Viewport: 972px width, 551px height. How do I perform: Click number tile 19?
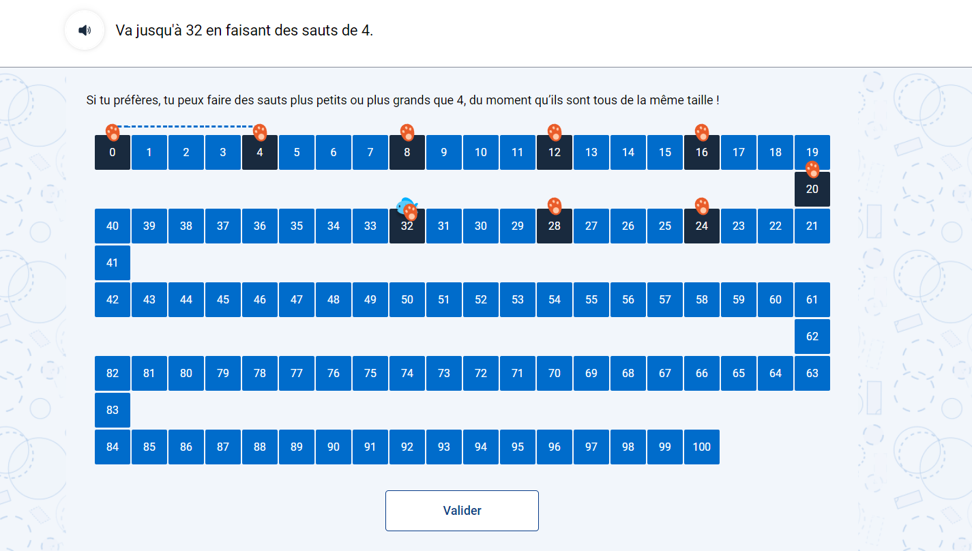(812, 152)
